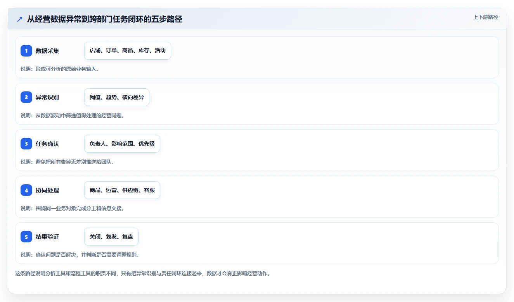Click the 异常识别 step title
514x302 pixels.
click(47, 97)
